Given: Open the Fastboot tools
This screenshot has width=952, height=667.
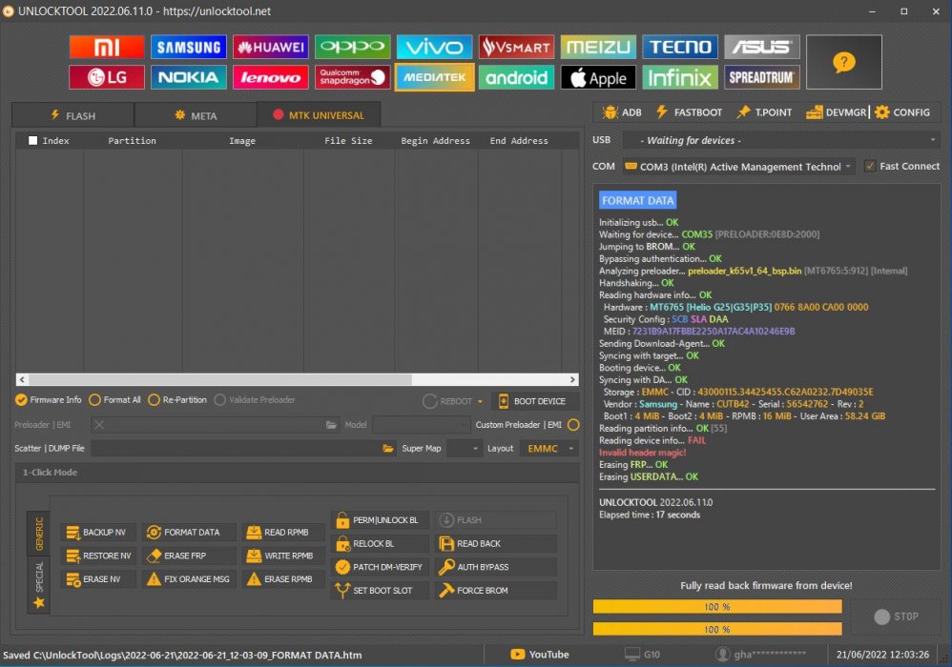Looking at the screenshot, I should 689,112.
